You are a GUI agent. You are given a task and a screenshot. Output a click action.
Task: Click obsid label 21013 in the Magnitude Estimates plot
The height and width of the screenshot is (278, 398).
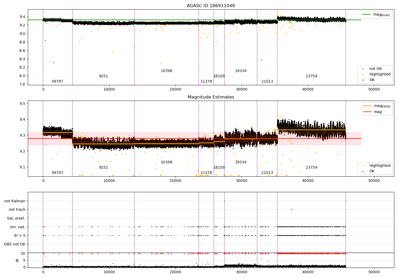[267, 173]
